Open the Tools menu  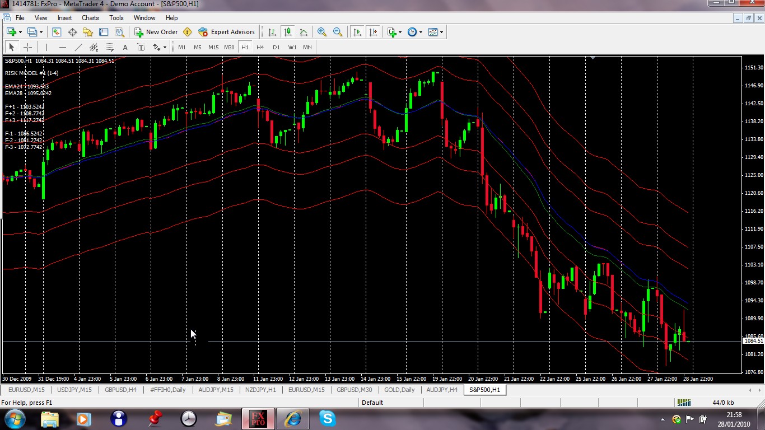click(x=116, y=18)
